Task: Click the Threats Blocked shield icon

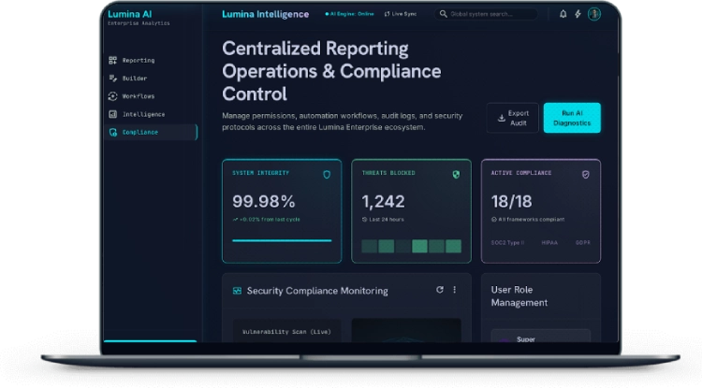Action: pyautogui.click(x=456, y=175)
